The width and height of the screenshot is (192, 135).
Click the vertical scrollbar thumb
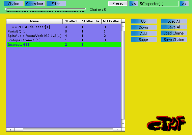(123, 75)
